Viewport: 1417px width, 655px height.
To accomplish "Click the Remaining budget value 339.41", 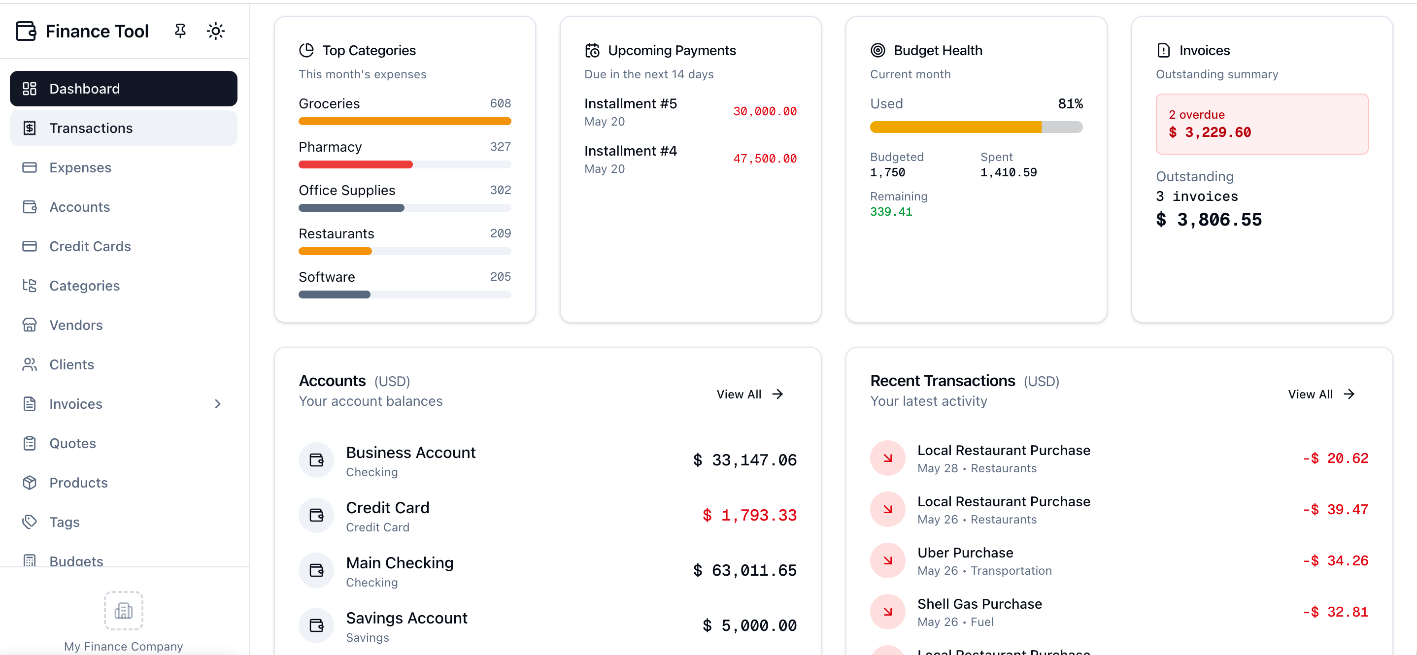I will pyautogui.click(x=891, y=212).
